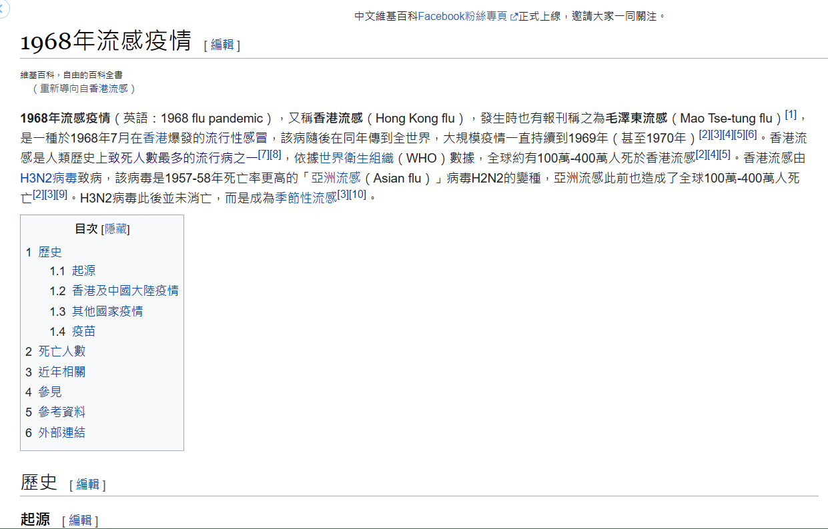Open the 香港流感 redirect link under the title

109,88
